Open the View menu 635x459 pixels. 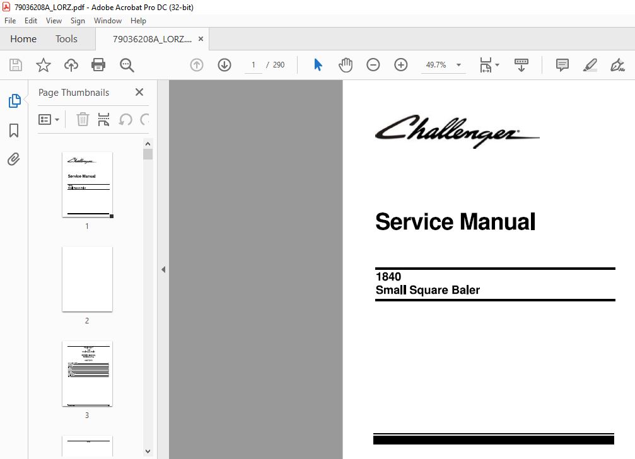point(54,21)
